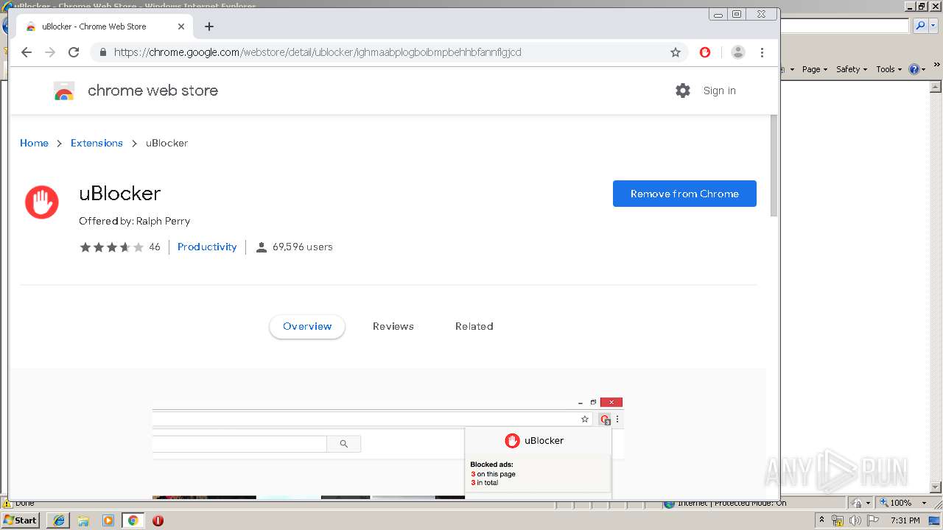Open Extensions breadcrumb link
Screen dimensions: 943x530
(97, 143)
